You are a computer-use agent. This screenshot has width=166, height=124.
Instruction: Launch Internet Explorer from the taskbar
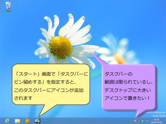pos(7,121)
